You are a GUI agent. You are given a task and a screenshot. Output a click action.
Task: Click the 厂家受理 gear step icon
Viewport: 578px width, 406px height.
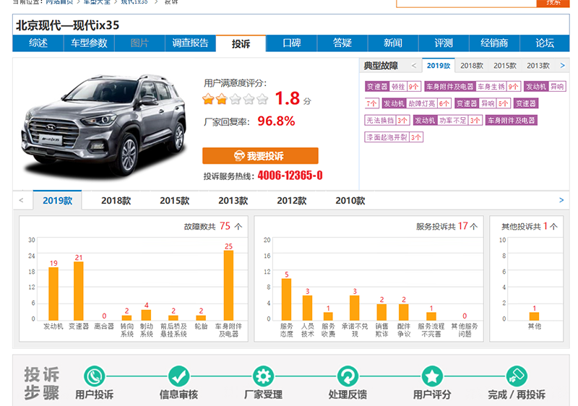point(263,376)
